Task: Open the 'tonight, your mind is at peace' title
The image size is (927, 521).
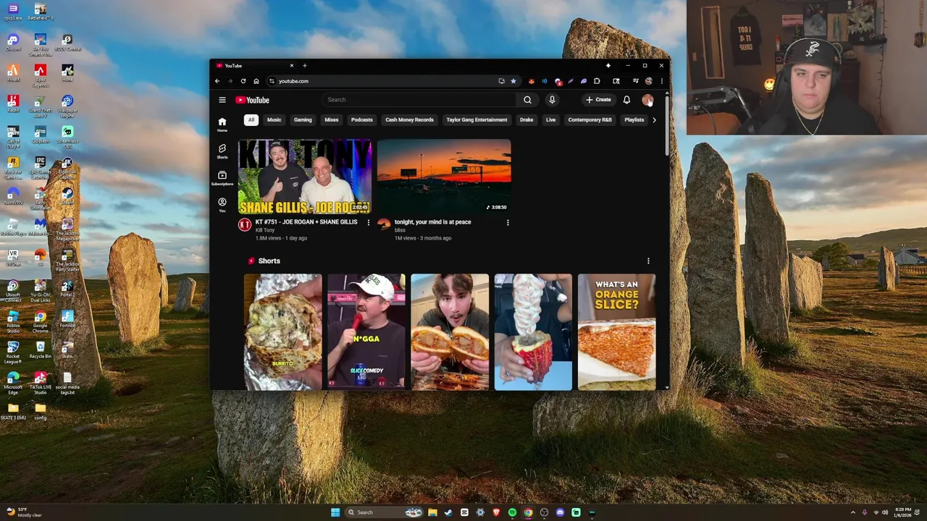Action: pyautogui.click(x=432, y=222)
